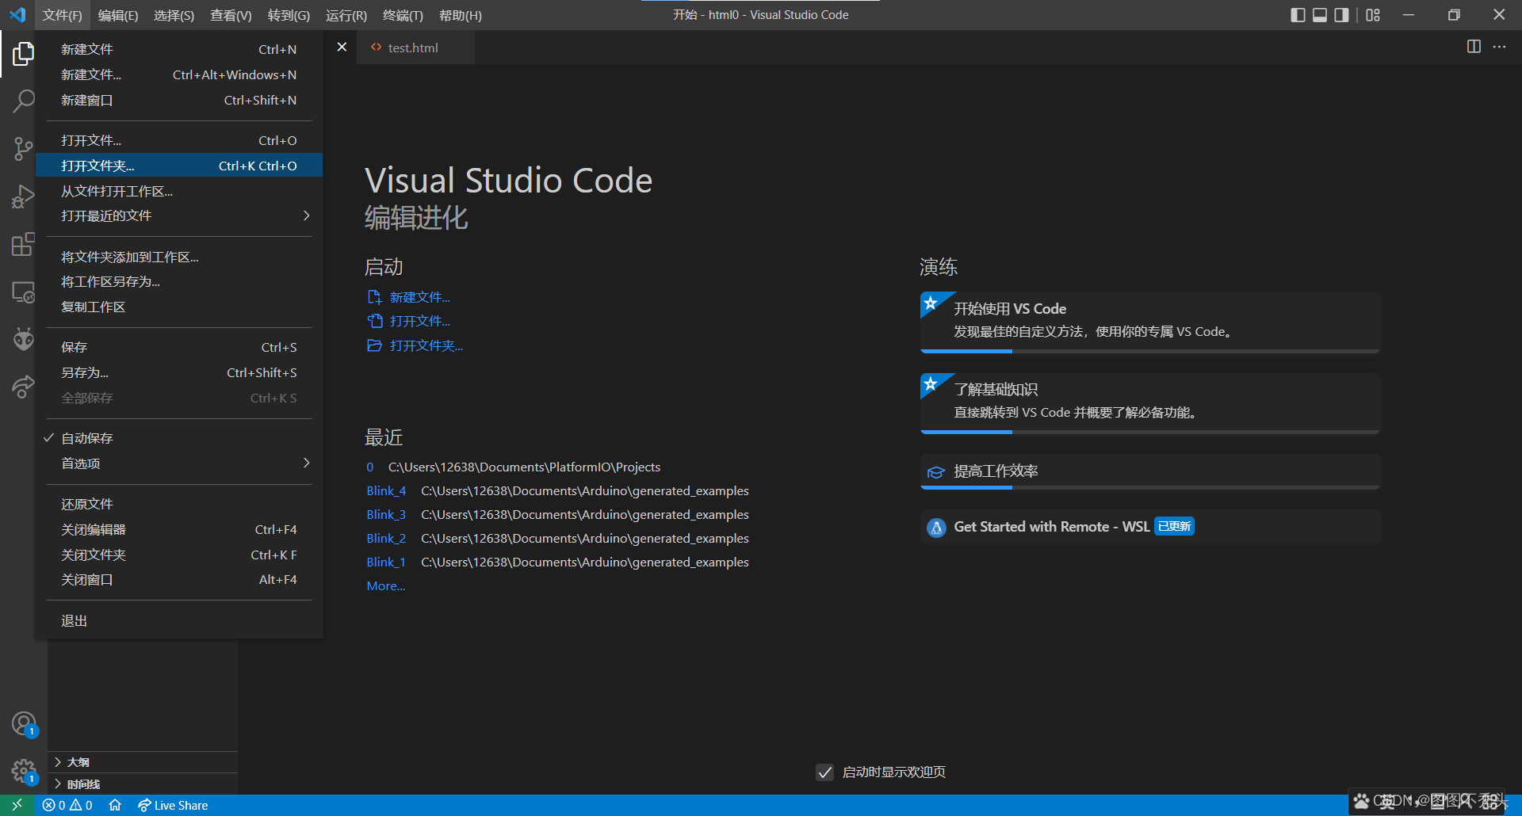The height and width of the screenshot is (816, 1522).
Task: Open recent project link 0
Action: tap(369, 467)
